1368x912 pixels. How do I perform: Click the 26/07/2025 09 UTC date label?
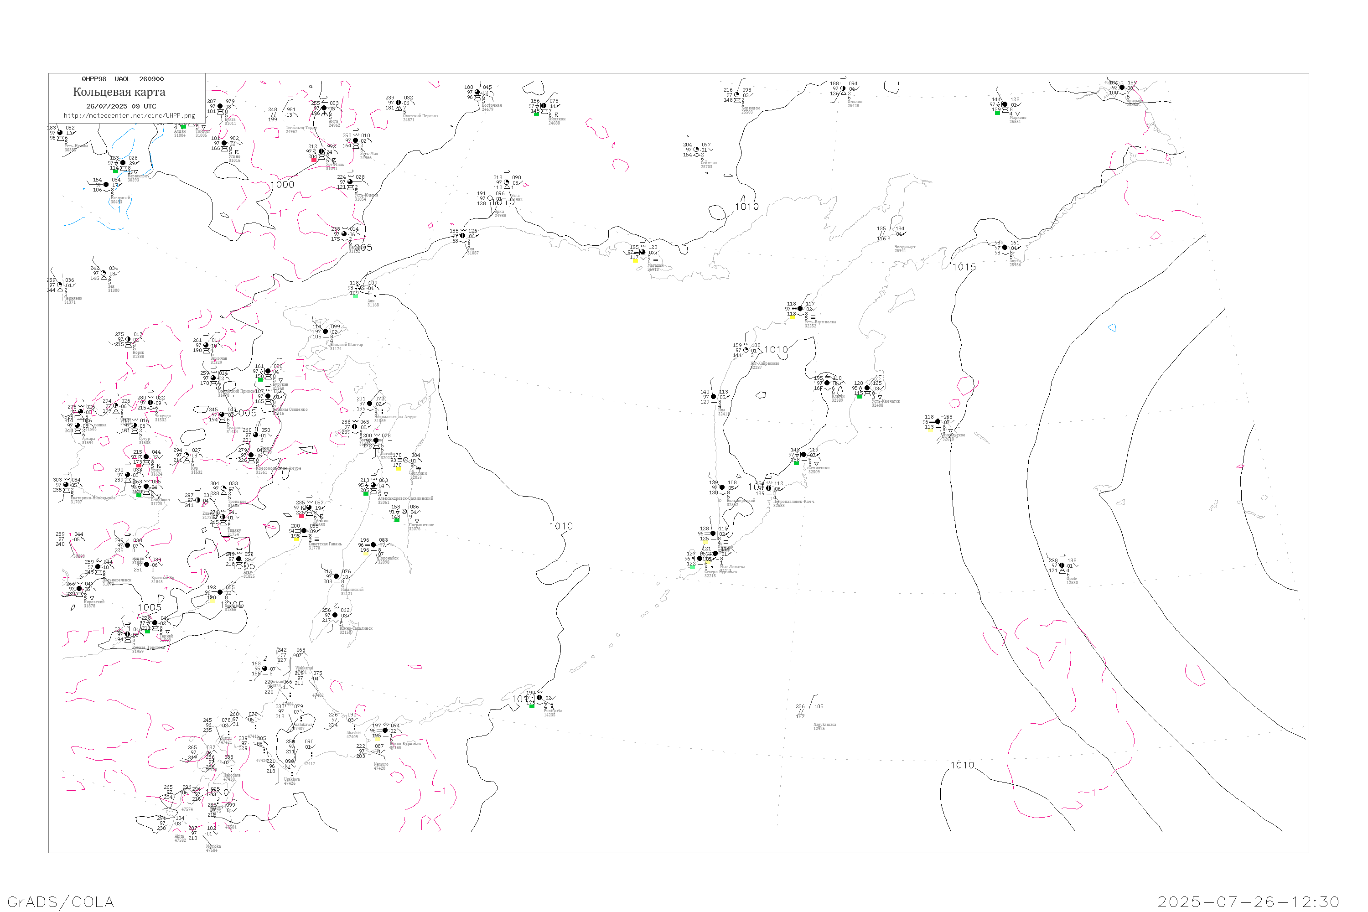121,106
